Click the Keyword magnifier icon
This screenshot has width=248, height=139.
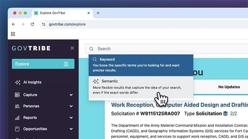point(95,59)
